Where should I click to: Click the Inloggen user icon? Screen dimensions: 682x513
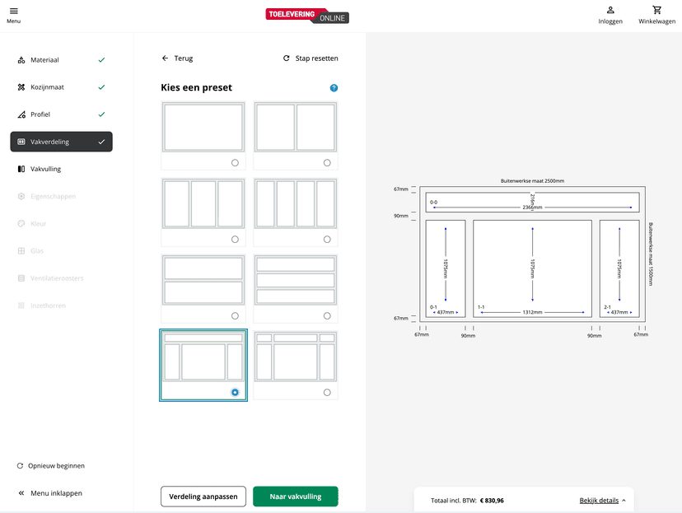(610, 10)
